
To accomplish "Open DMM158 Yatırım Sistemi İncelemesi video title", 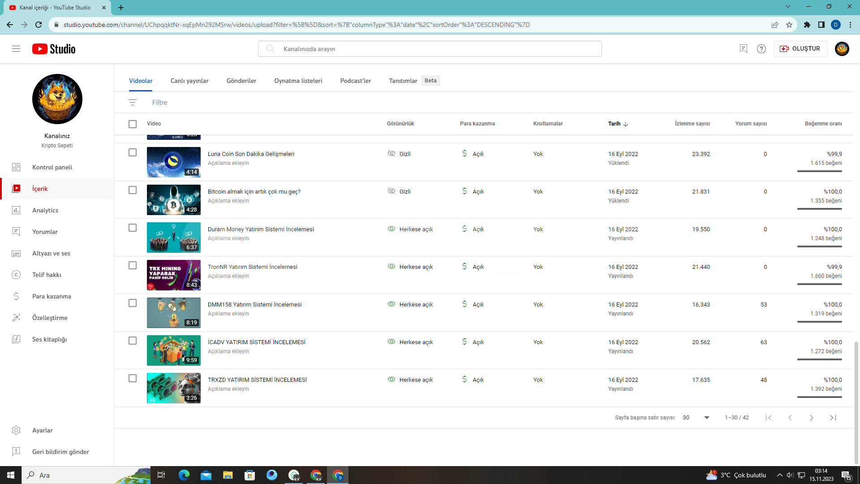I will tap(254, 304).
